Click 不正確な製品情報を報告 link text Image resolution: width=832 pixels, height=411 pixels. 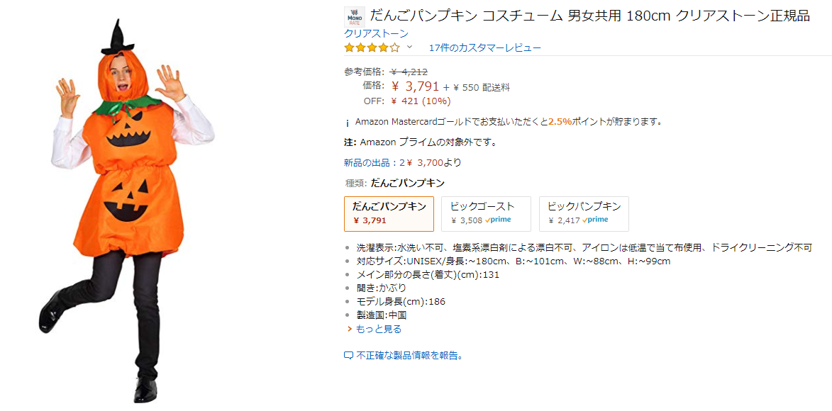pos(410,356)
